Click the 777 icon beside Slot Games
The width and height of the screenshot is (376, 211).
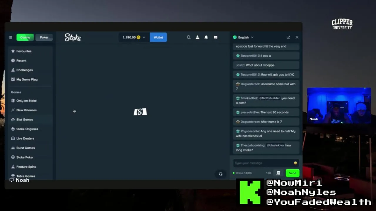coord(13,120)
